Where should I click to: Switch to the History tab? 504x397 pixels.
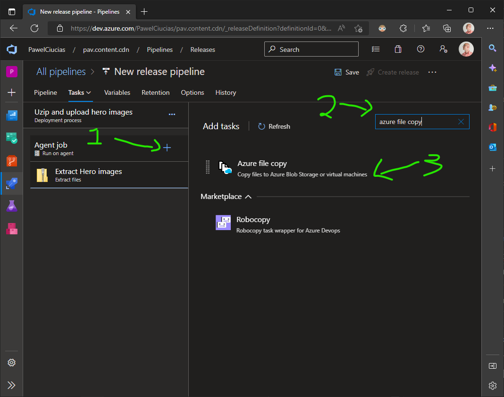pyautogui.click(x=226, y=92)
